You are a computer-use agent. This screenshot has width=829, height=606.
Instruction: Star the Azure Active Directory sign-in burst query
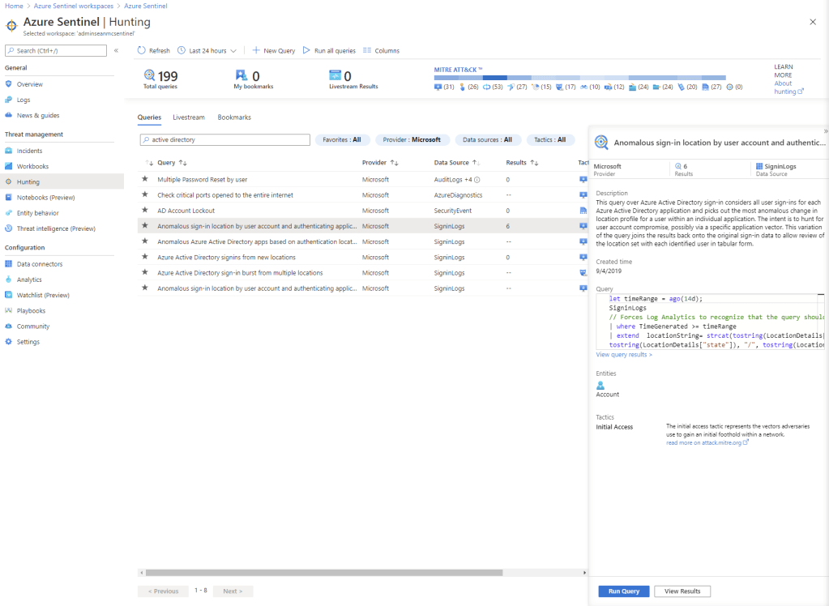tap(145, 273)
